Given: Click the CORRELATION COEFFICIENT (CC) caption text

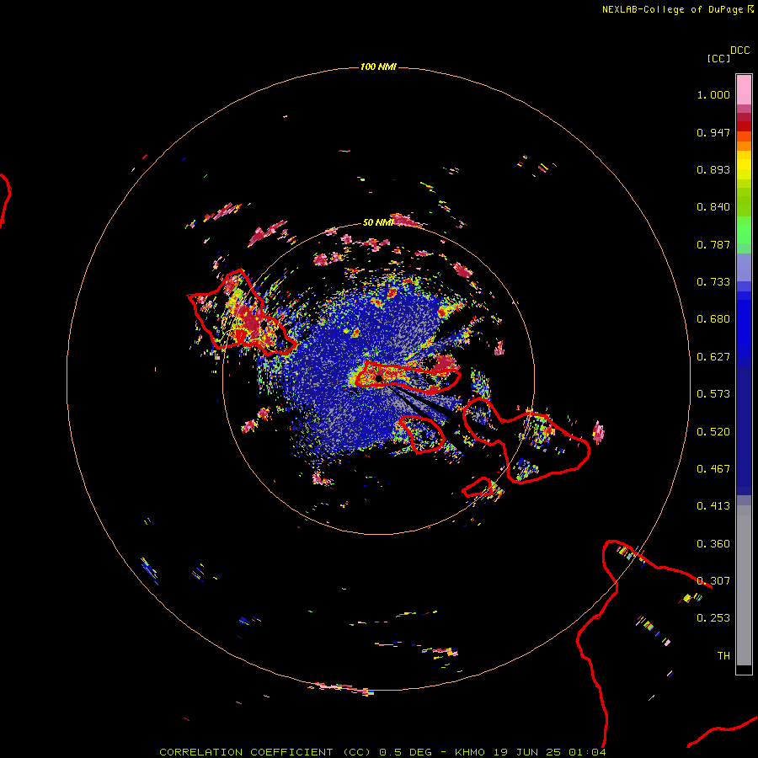Looking at the screenshot, I should [x=265, y=752].
